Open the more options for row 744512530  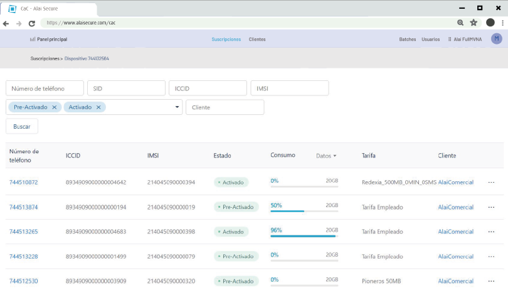click(491, 281)
